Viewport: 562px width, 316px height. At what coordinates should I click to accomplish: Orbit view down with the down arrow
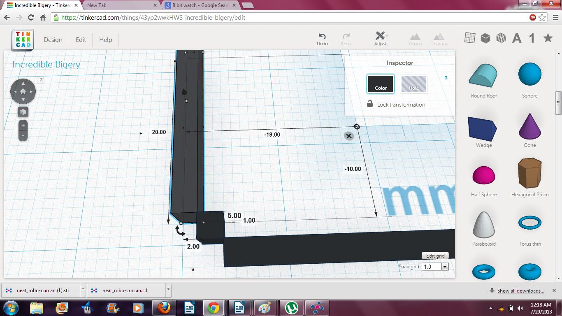click(x=23, y=100)
